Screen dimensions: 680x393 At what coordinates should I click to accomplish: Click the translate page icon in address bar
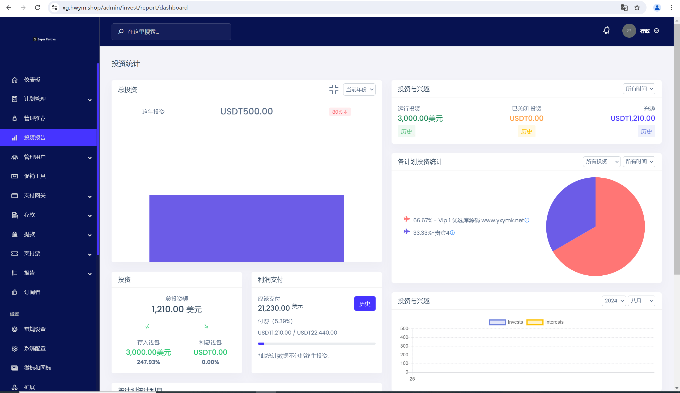624,7
